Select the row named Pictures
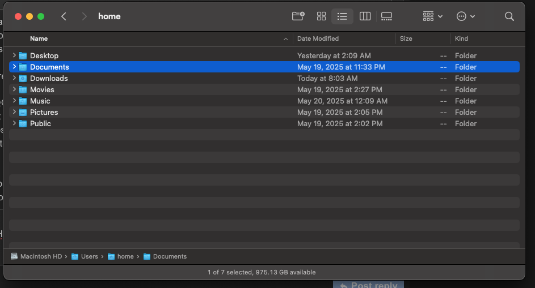Viewport: 535px width, 288px height. pos(264,112)
